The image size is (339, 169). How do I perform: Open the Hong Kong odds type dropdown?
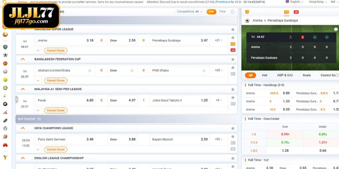[317, 2]
